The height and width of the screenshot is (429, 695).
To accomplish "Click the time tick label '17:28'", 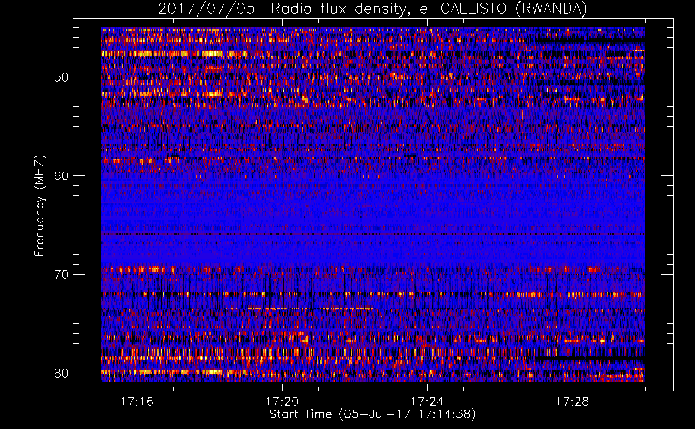I will tap(572, 402).
